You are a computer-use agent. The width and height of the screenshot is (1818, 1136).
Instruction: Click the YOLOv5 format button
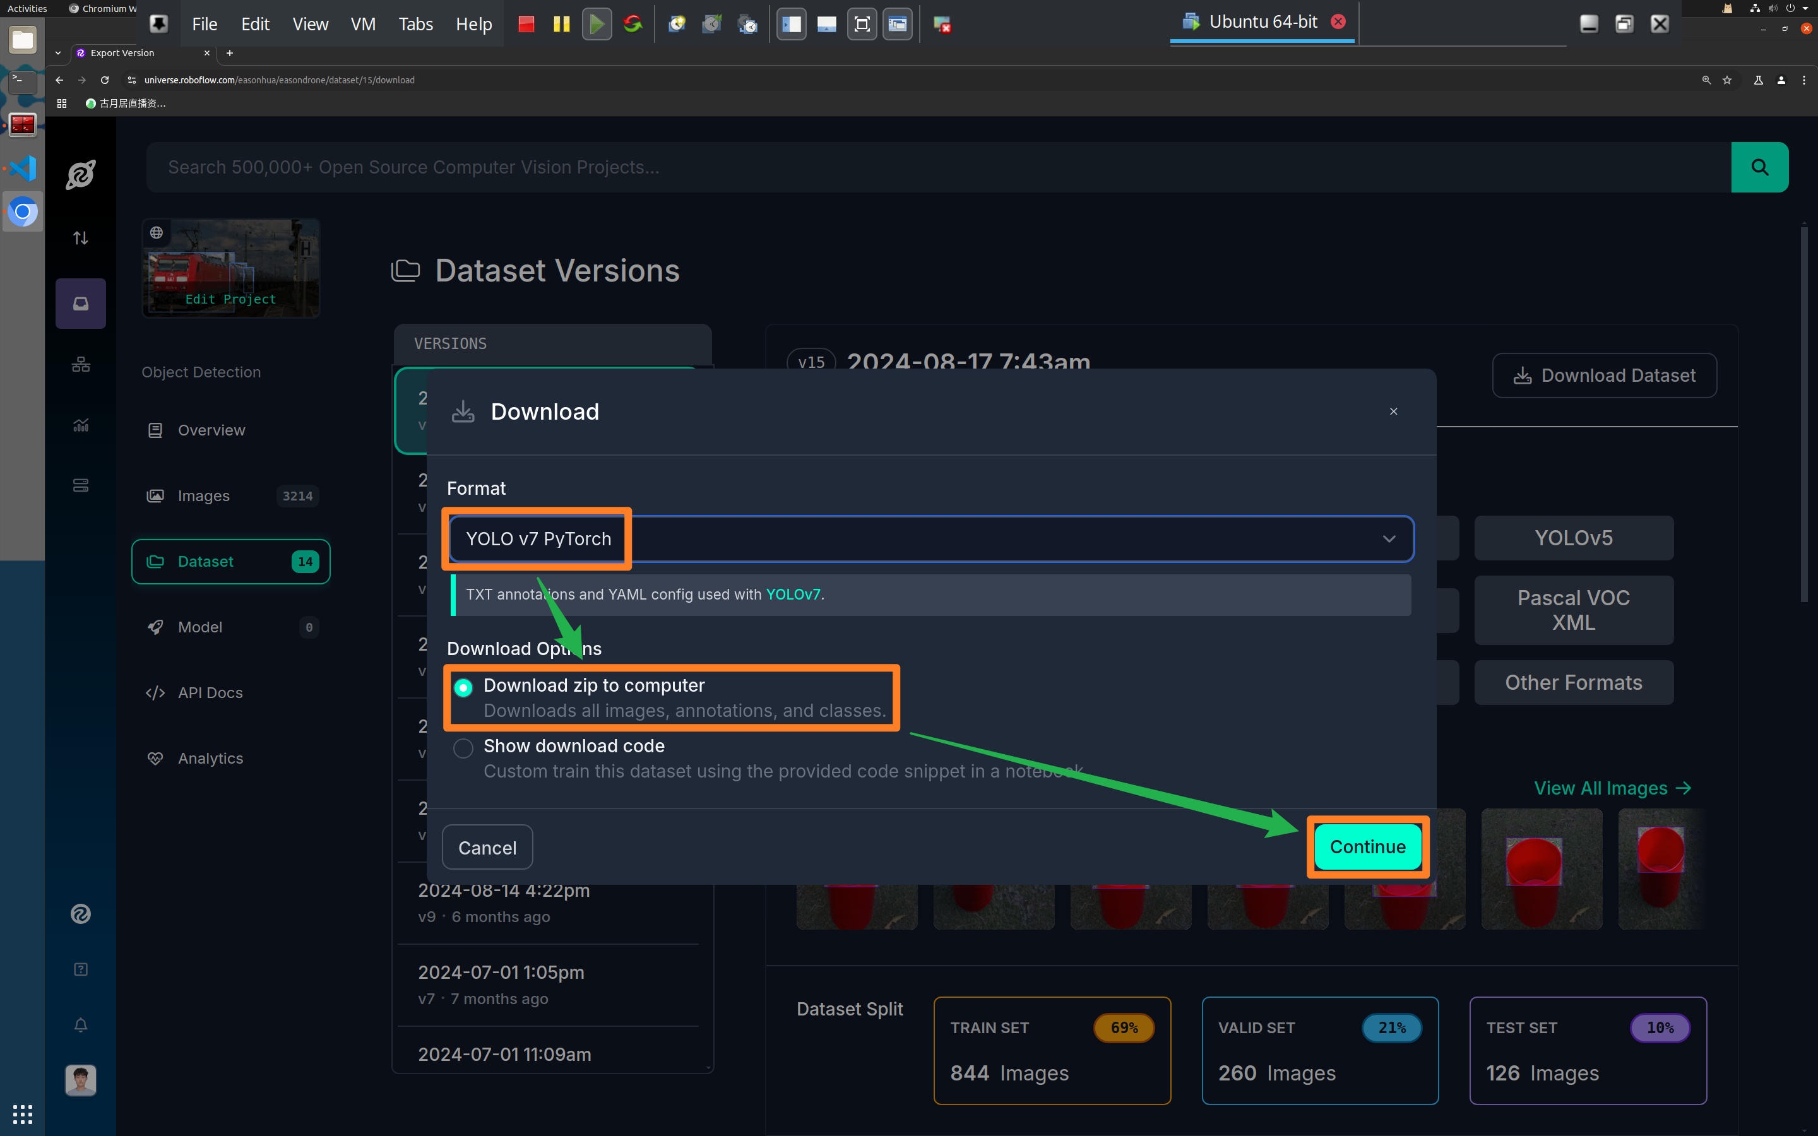(1573, 538)
